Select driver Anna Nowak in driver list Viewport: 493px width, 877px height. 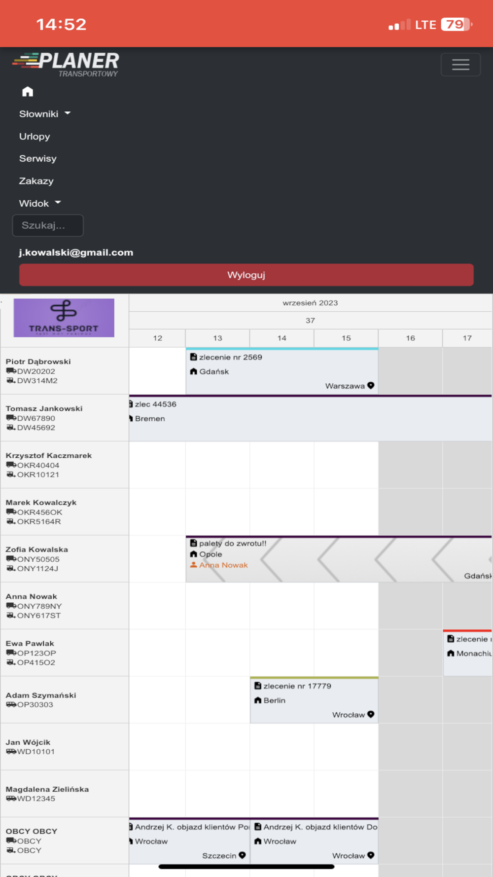click(31, 596)
